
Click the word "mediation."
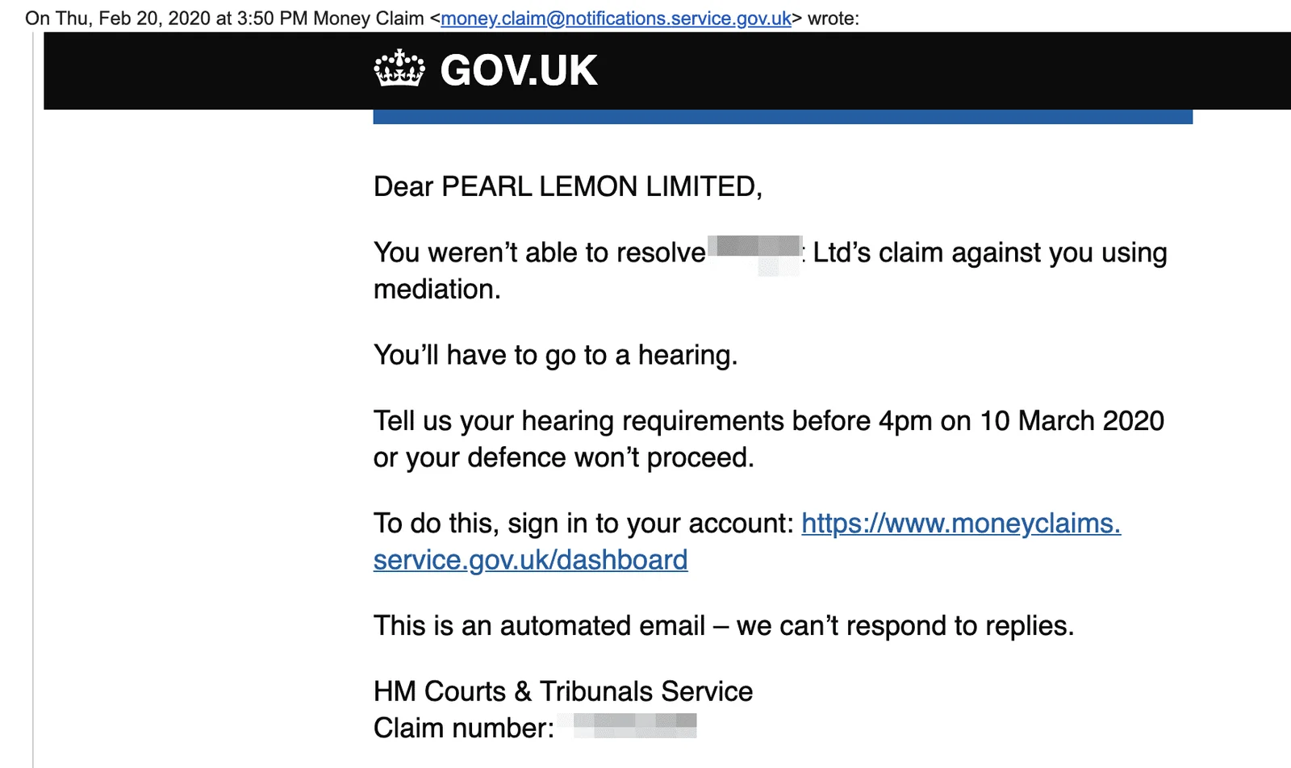point(437,290)
